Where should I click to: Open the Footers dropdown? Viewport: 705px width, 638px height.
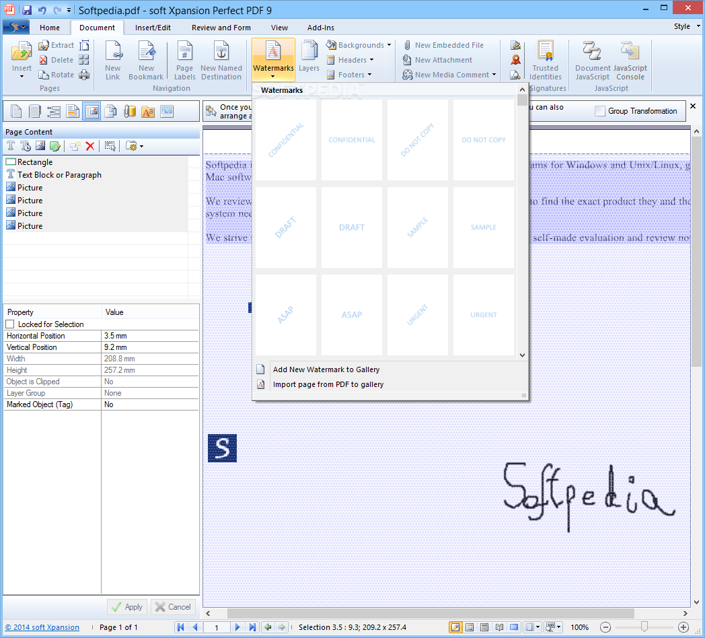click(x=369, y=75)
